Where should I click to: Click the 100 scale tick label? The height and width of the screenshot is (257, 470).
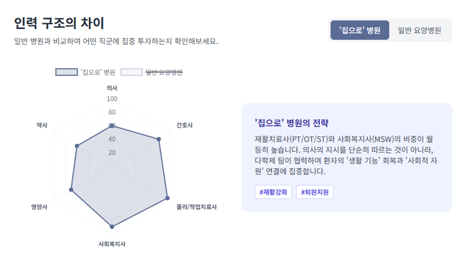click(112, 99)
